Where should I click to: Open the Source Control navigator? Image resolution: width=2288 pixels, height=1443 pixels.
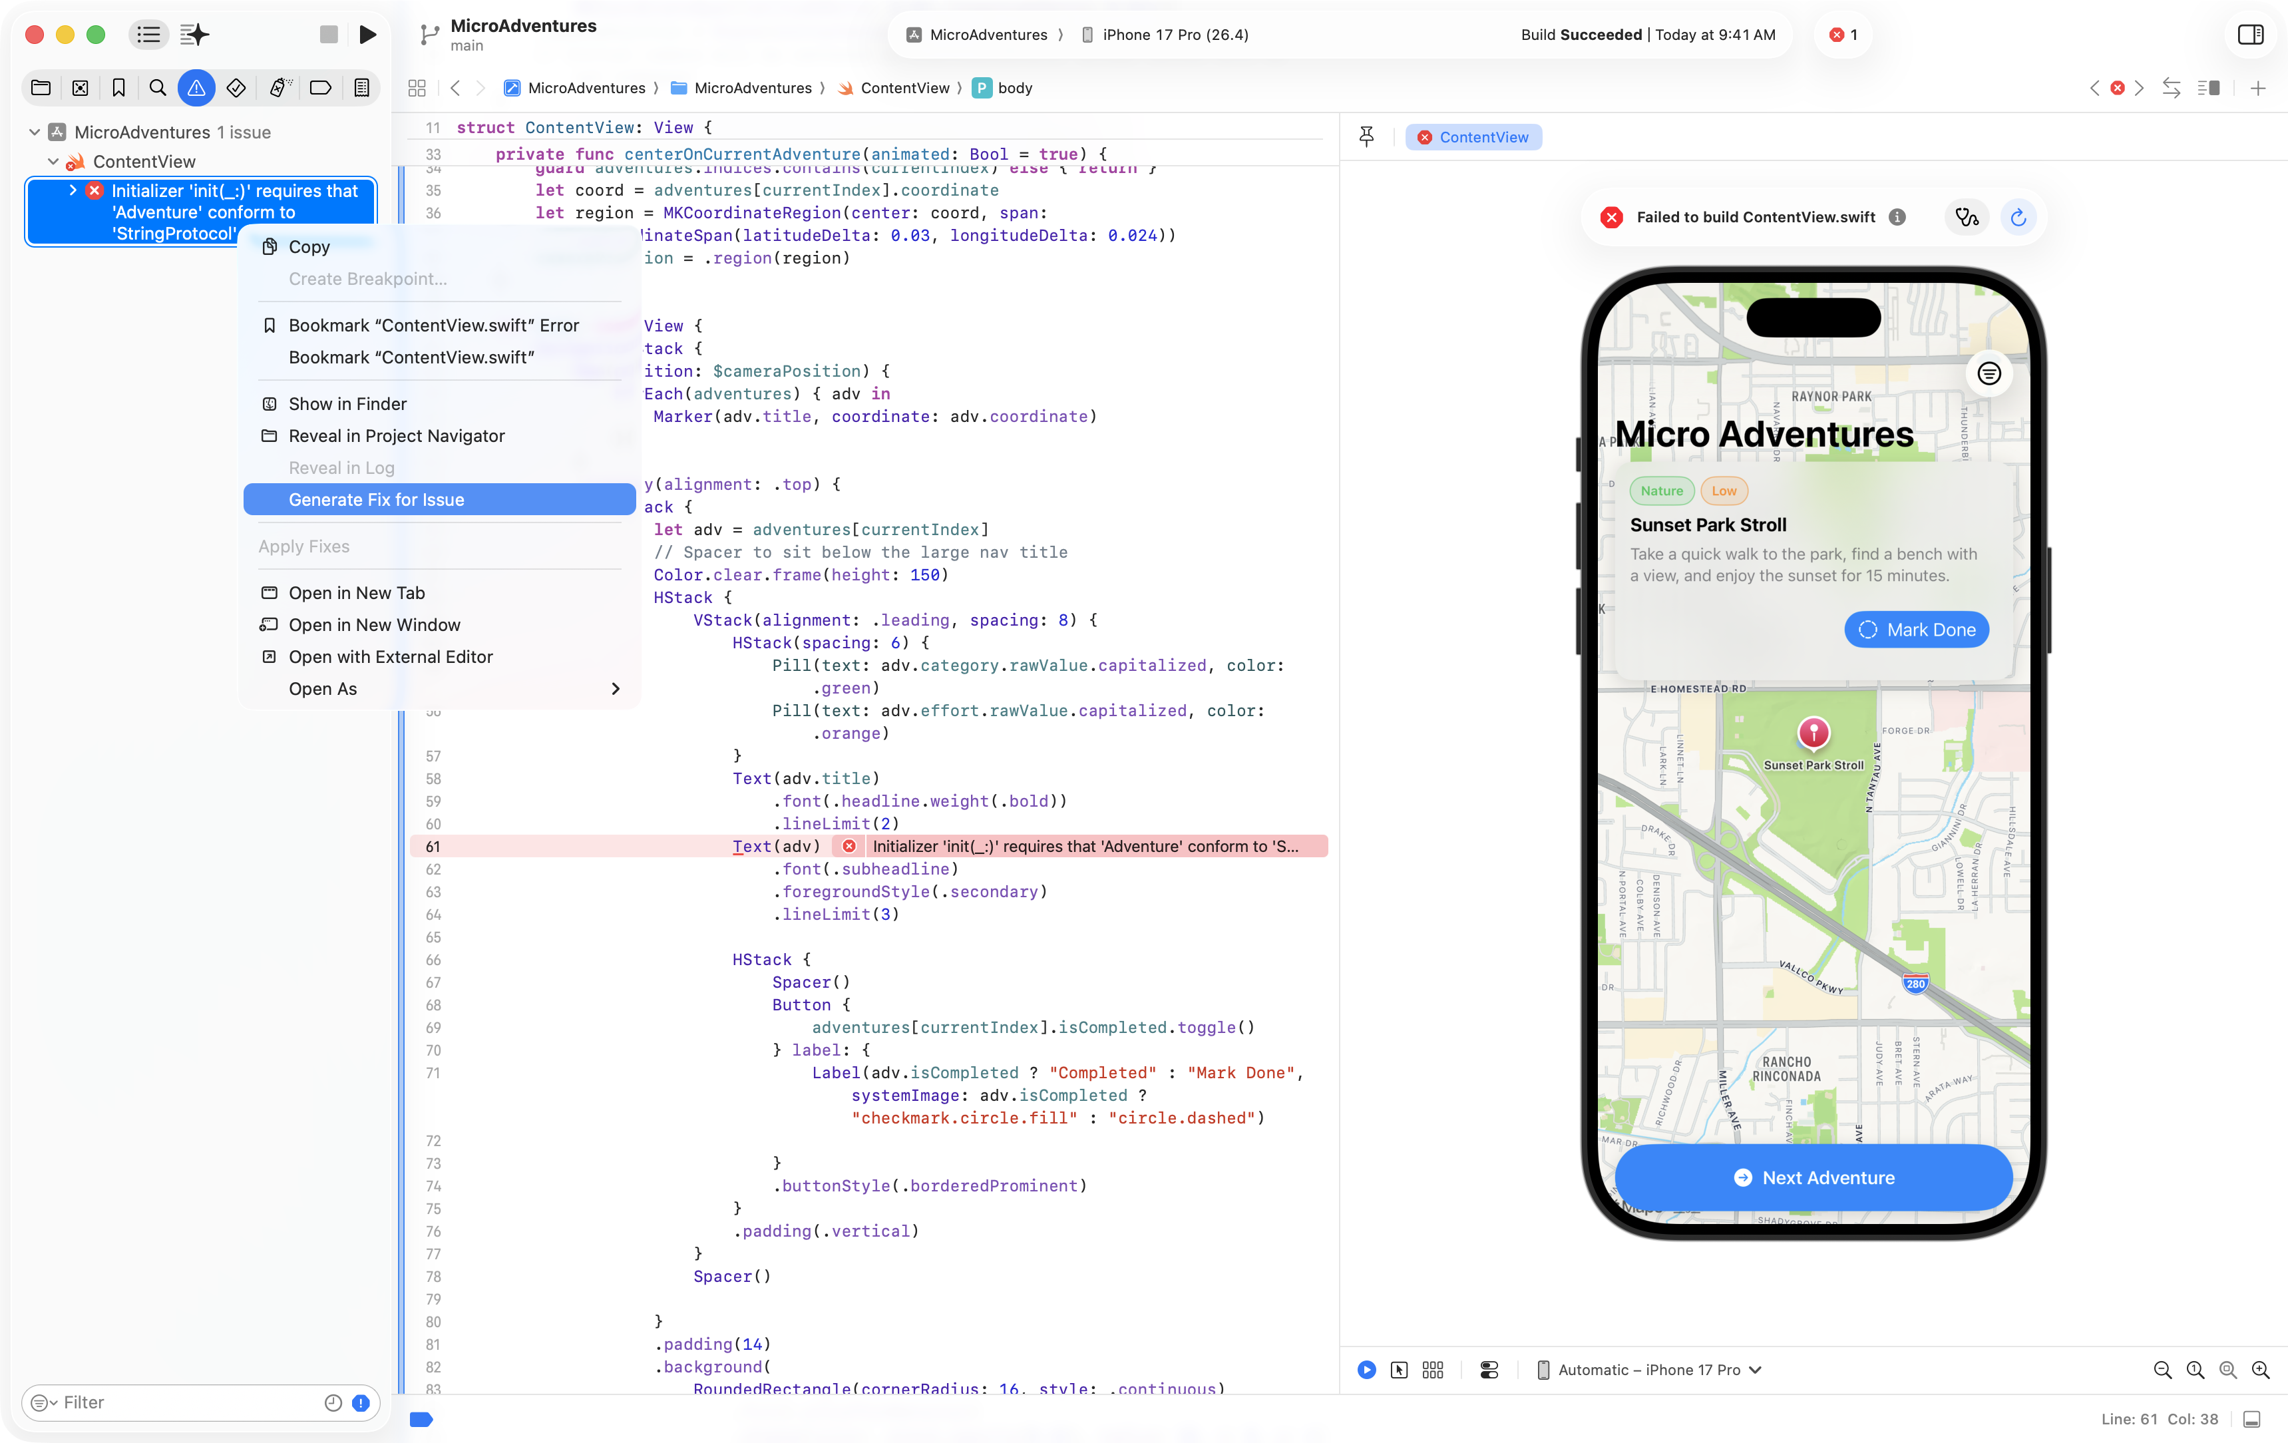(81, 89)
